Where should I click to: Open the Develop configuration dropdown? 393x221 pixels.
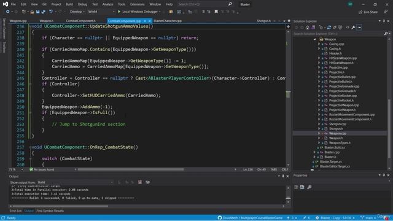(77, 12)
